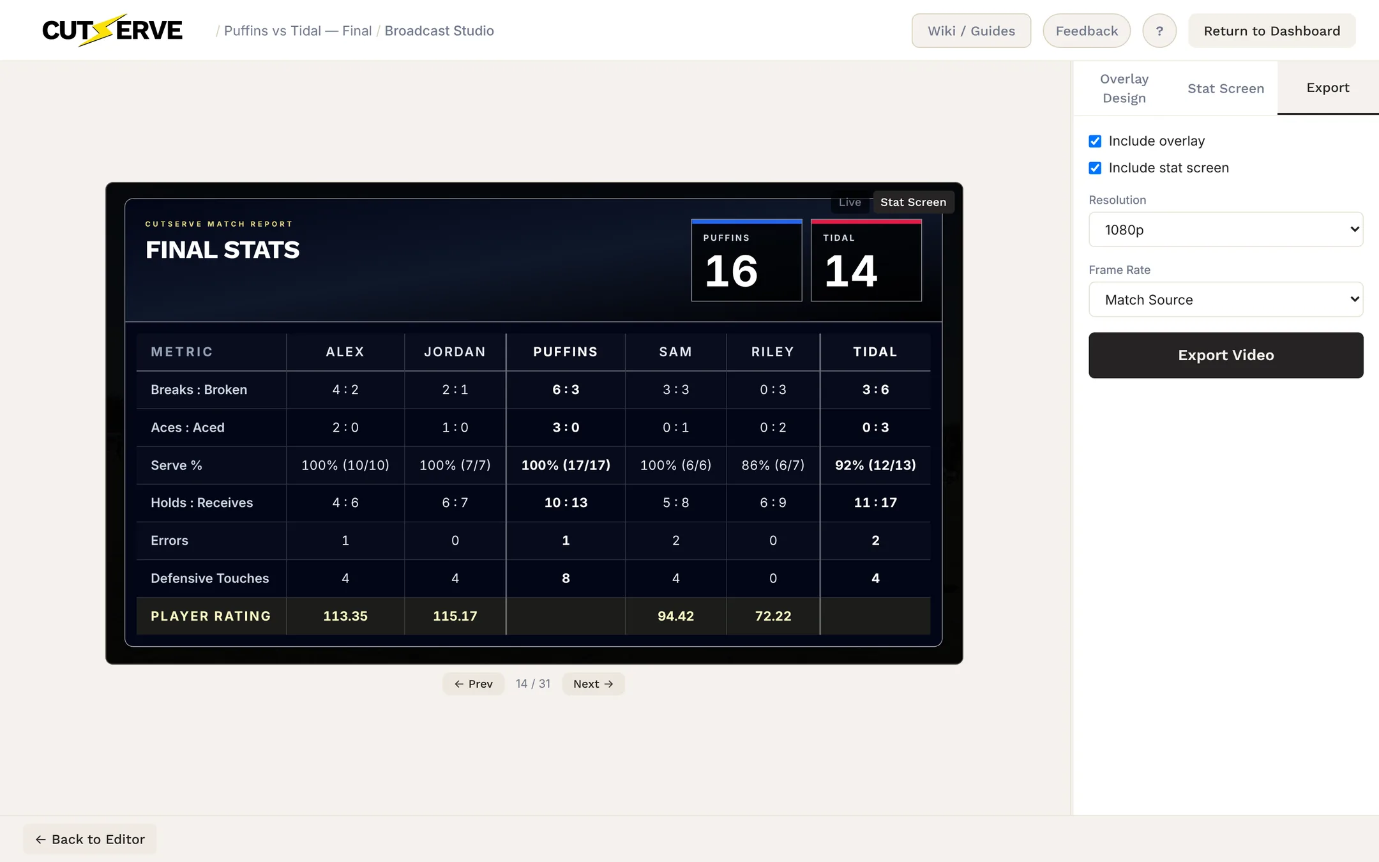Image resolution: width=1379 pixels, height=862 pixels.
Task: Open Wiki / Guides
Action: [971, 31]
